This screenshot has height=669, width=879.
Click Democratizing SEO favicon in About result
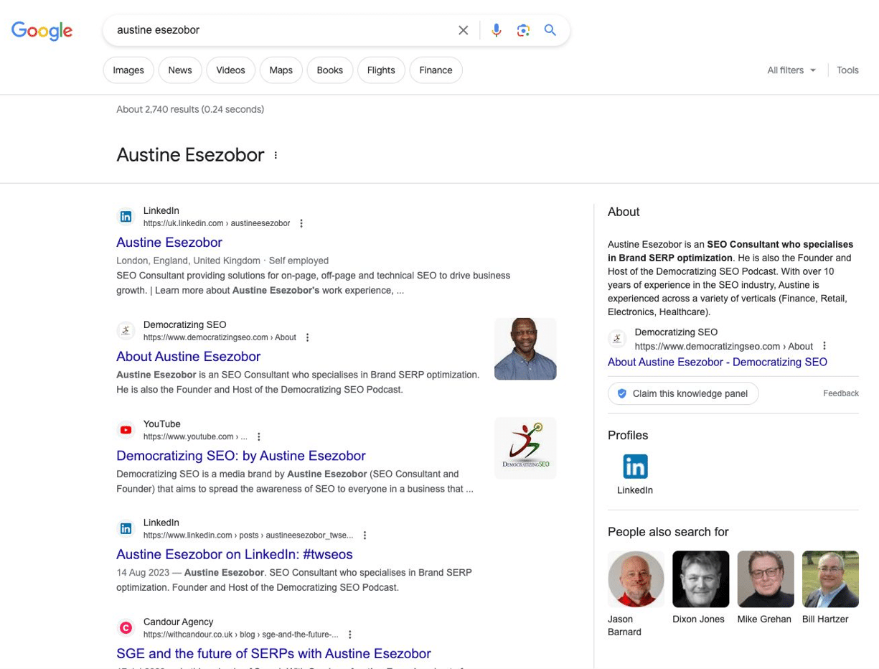(x=126, y=330)
